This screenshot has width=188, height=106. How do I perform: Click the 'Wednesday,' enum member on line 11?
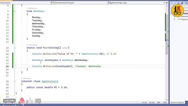pos(39,24)
